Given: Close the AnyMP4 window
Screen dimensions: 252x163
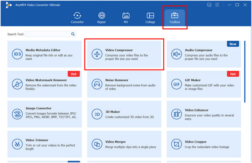Looking at the screenshot, I should [245, 5].
